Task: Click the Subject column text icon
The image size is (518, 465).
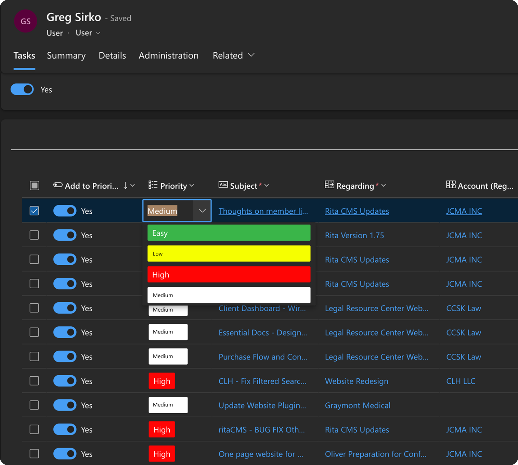Action: pyautogui.click(x=223, y=185)
